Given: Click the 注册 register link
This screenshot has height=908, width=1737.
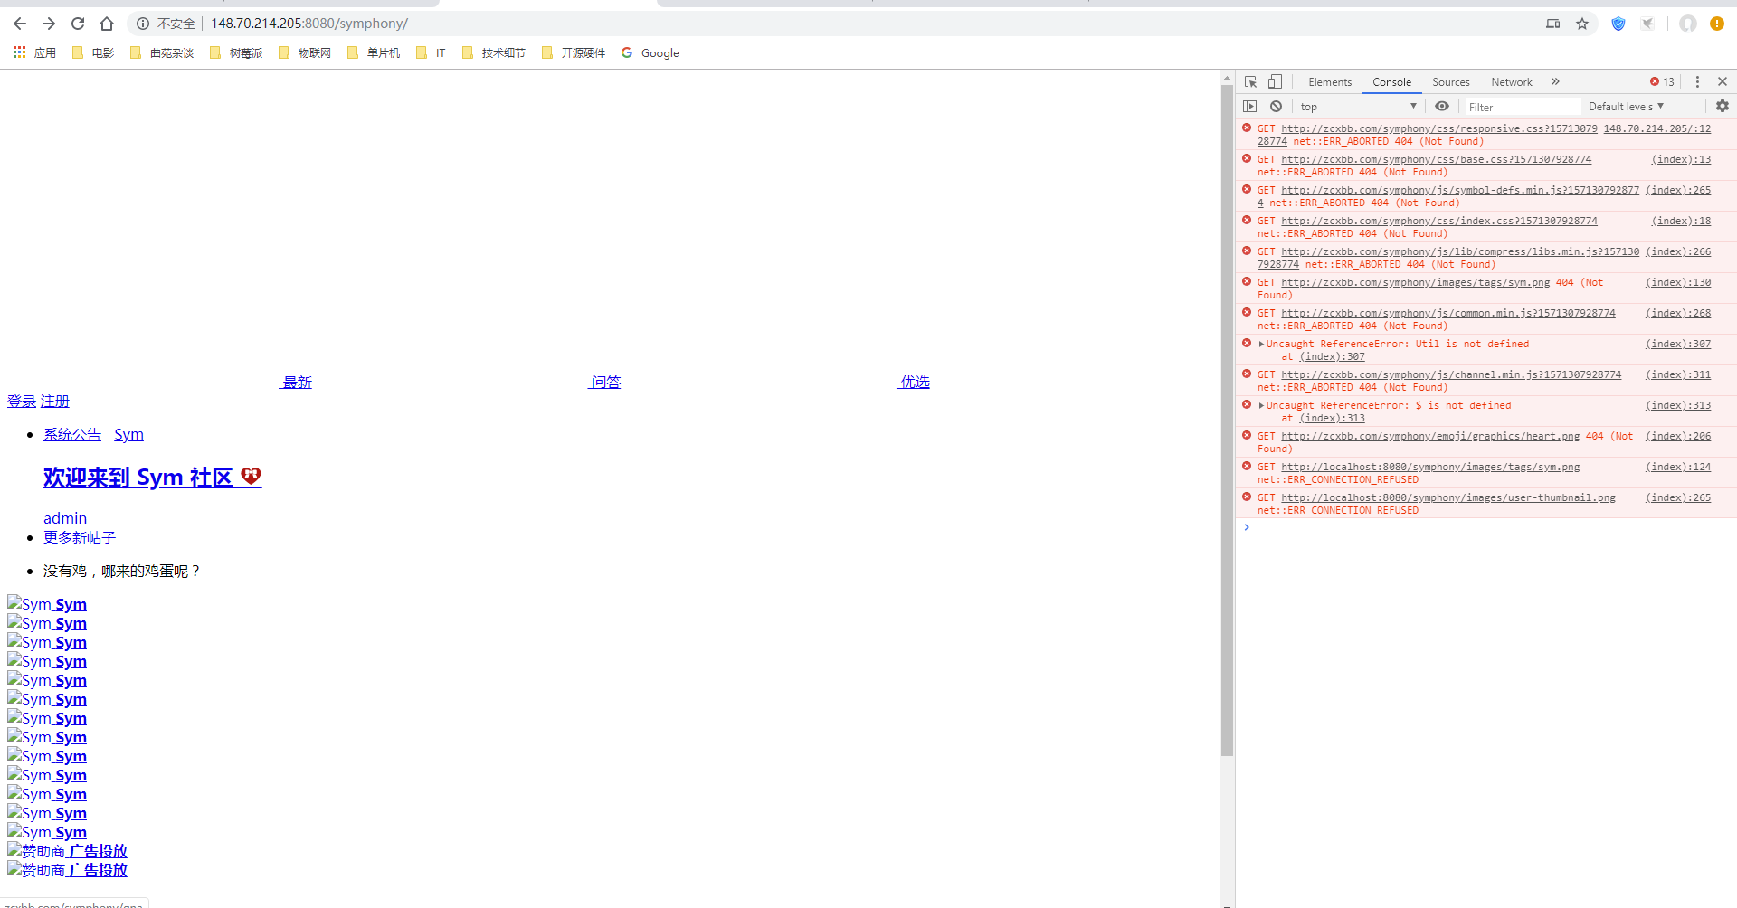Looking at the screenshot, I should point(55,401).
